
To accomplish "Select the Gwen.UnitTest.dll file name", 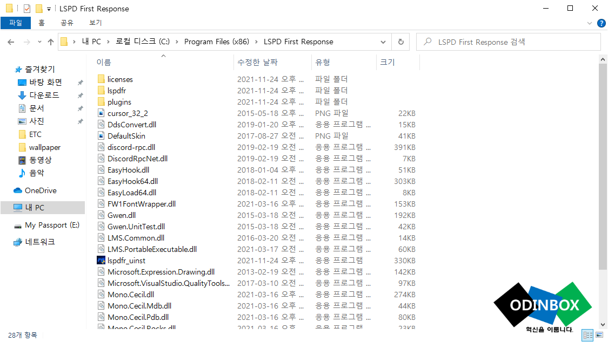I will [x=136, y=227].
